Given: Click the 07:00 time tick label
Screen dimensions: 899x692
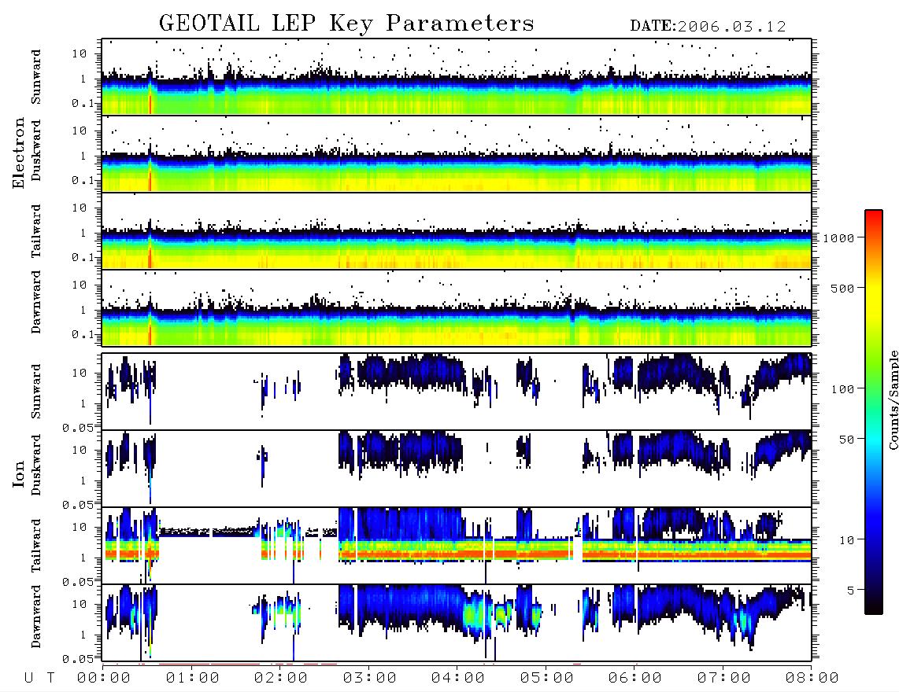Looking at the screenshot, I should [x=724, y=679].
